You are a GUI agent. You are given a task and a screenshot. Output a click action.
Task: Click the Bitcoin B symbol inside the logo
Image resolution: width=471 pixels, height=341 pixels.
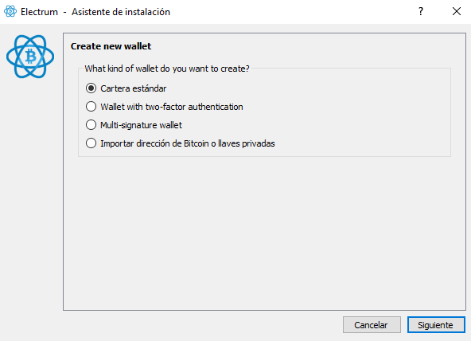(x=30, y=57)
